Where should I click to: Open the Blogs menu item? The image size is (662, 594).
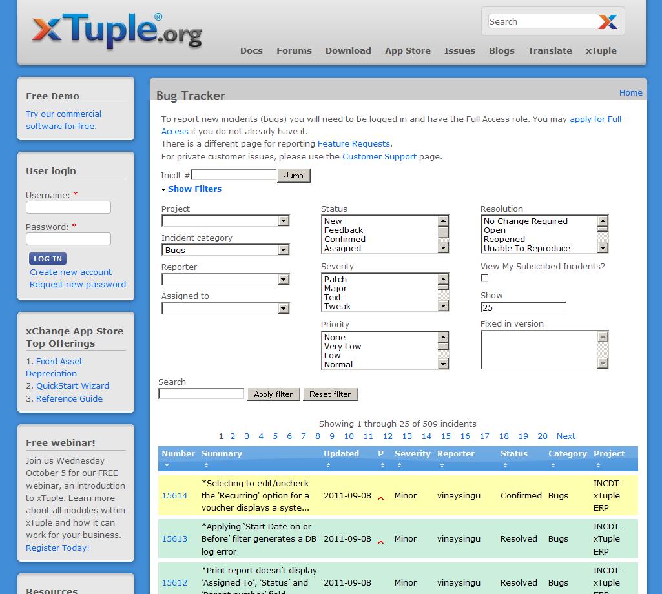(x=502, y=50)
